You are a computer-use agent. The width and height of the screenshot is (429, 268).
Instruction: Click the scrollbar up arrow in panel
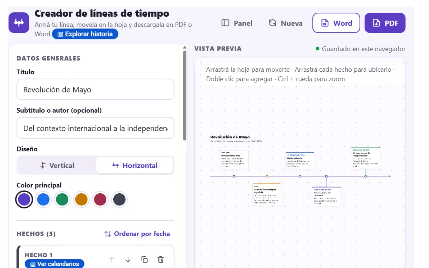coord(185,47)
